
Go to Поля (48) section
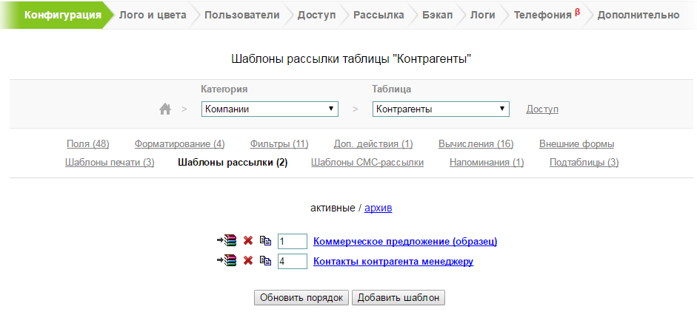point(87,143)
